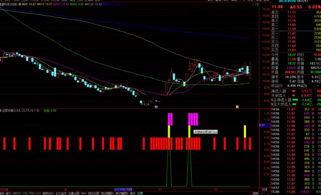Expand the 更多 indicators list
The width and height of the screenshot is (321, 195).
tap(133, 194)
